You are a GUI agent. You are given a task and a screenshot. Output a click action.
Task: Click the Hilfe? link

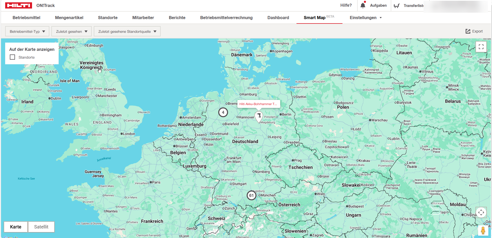click(346, 5)
